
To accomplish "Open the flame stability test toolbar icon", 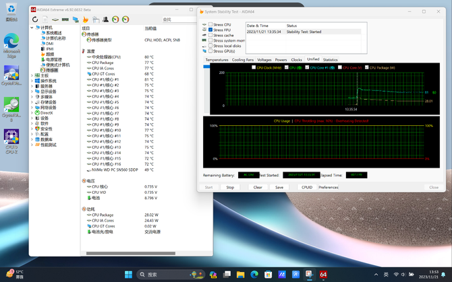I will tap(85, 20).
